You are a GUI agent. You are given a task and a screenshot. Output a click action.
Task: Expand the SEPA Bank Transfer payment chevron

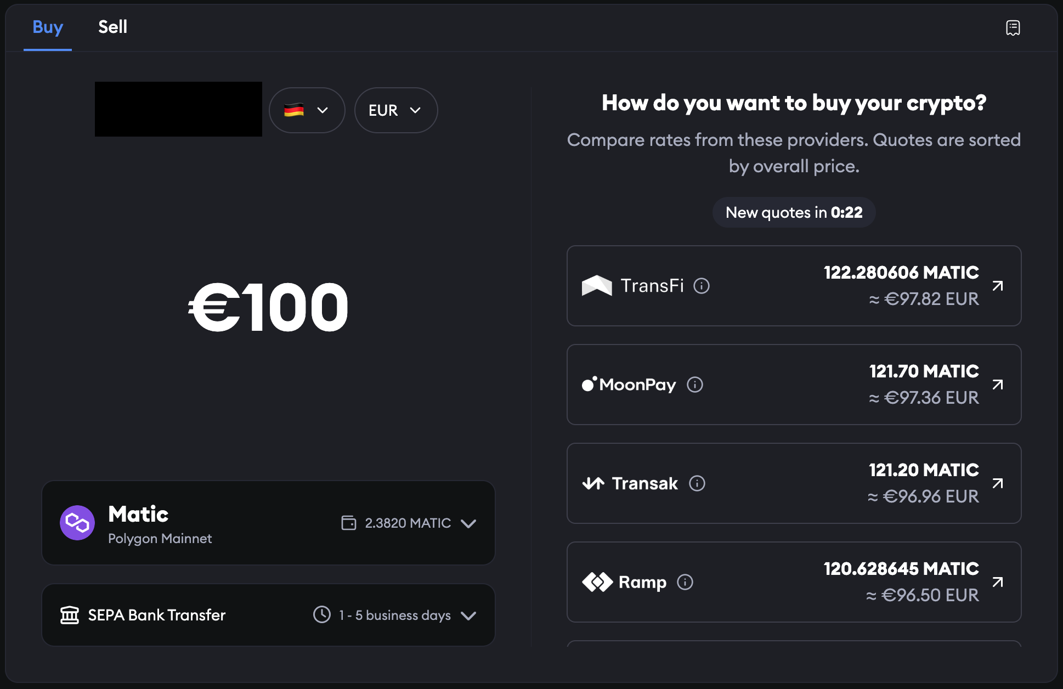[x=468, y=615]
